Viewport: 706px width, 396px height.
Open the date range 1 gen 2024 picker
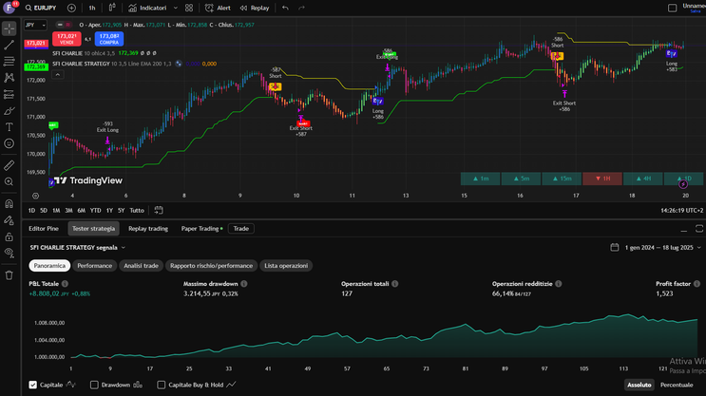[x=656, y=248]
